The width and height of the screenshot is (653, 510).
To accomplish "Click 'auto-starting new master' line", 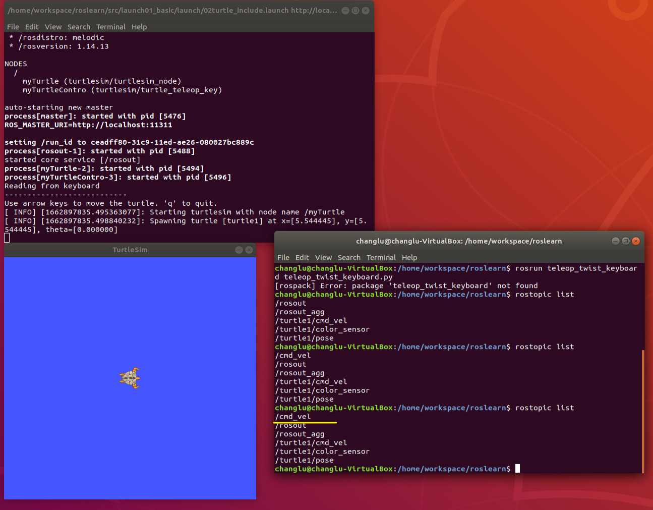I will click(58, 107).
